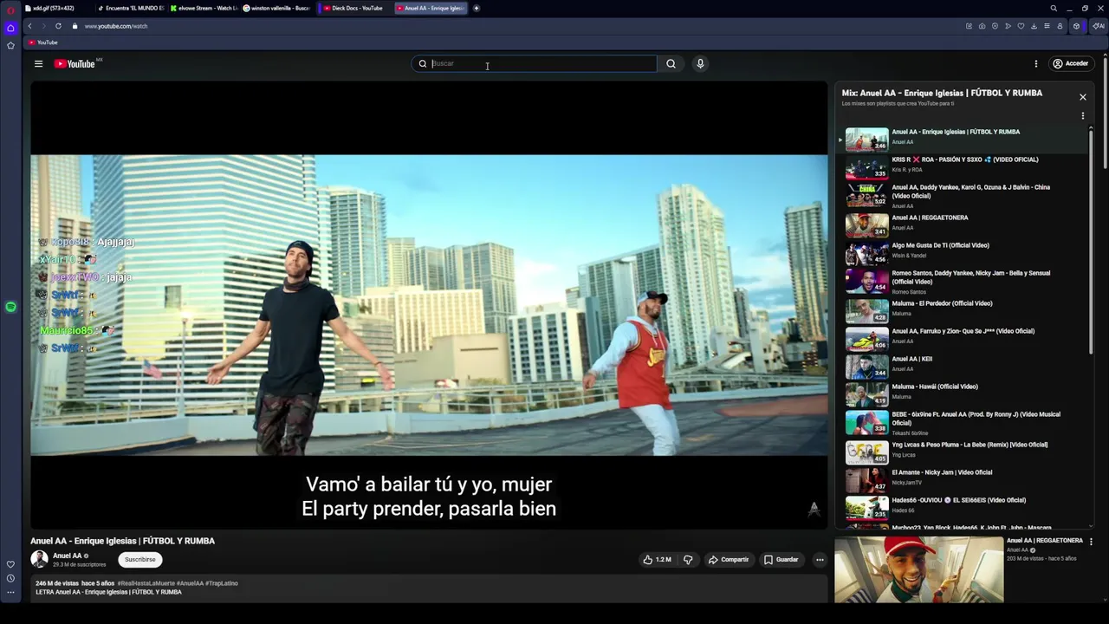This screenshot has width=1109, height=624.
Task: Click the address bar URL
Action: tap(116, 26)
